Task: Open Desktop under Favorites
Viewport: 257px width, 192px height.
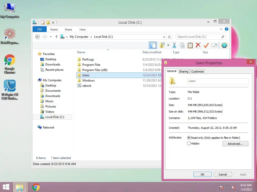Action: tap(51, 59)
